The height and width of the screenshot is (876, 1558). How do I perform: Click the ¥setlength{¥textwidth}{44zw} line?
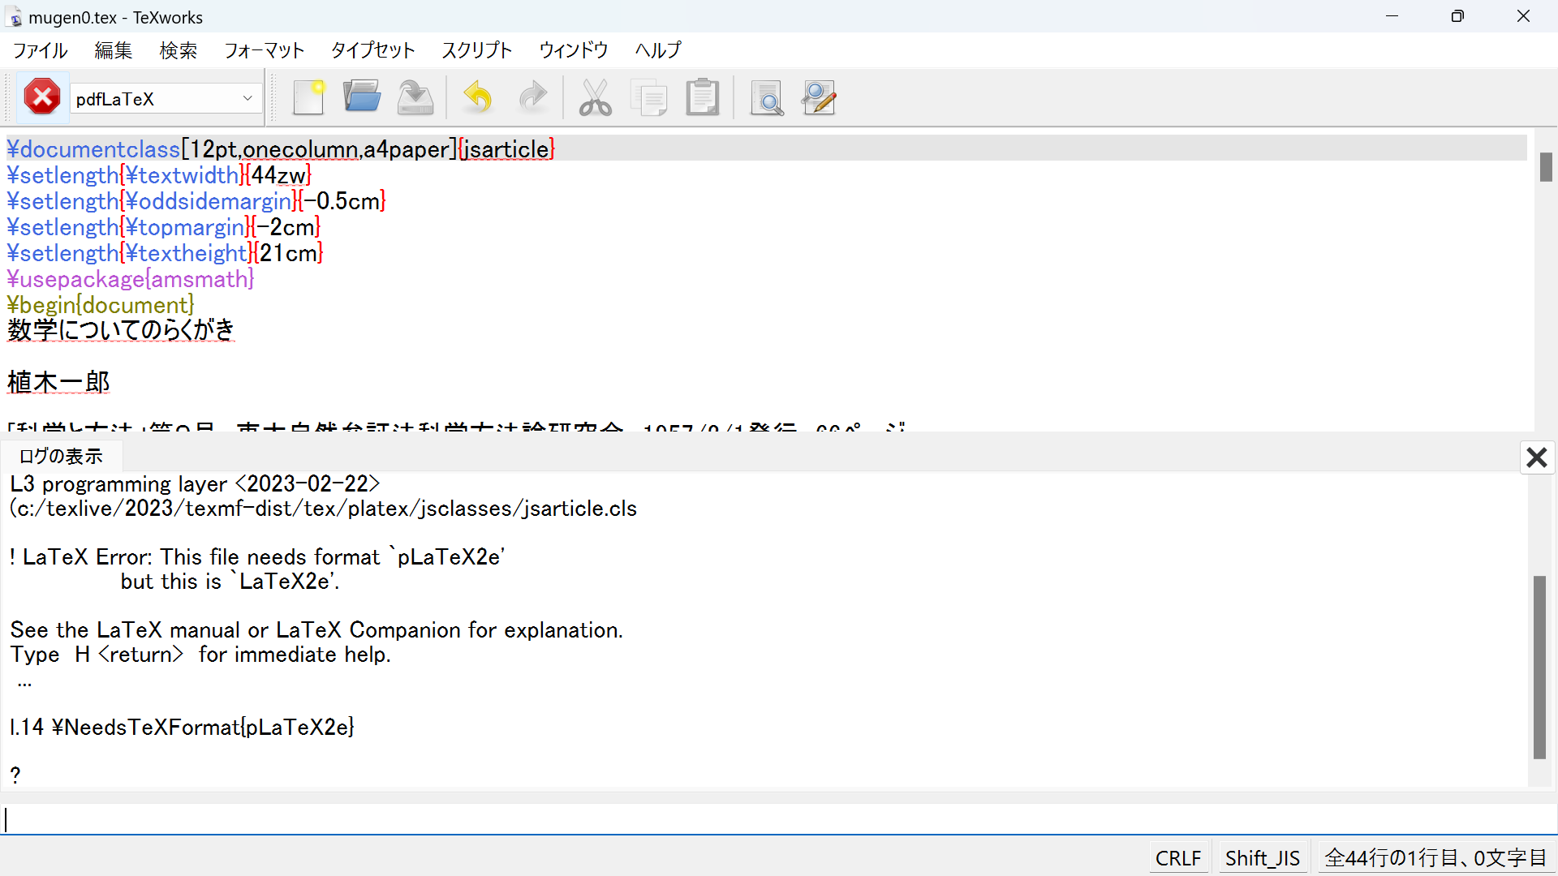[159, 175]
